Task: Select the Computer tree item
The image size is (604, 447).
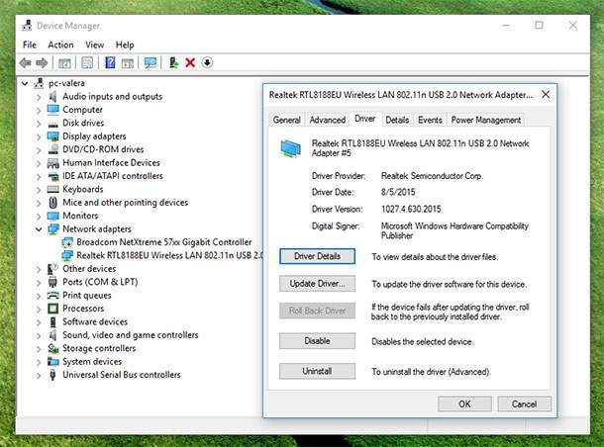Action: coord(83,110)
